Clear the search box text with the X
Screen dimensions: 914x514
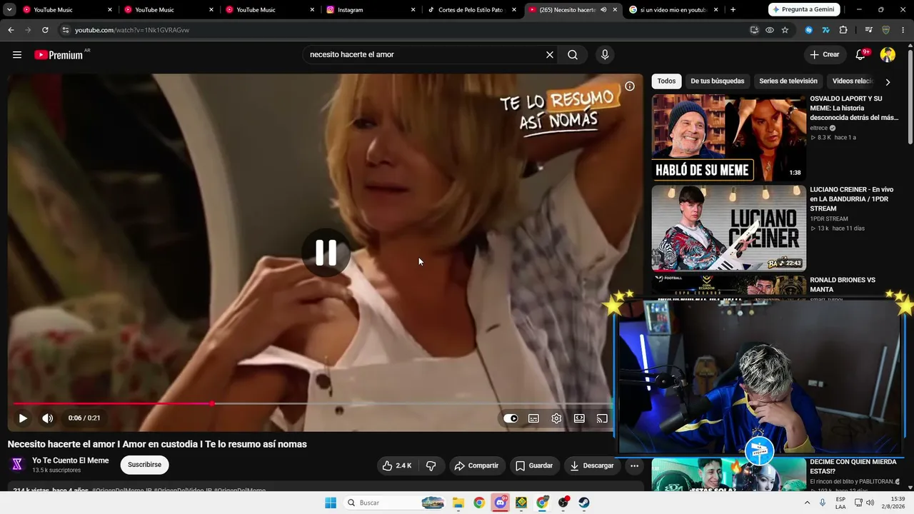coord(550,55)
